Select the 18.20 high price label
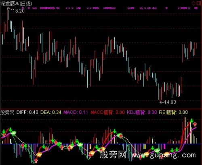This screenshot has width=202, height=165. [x=19, y=10]
